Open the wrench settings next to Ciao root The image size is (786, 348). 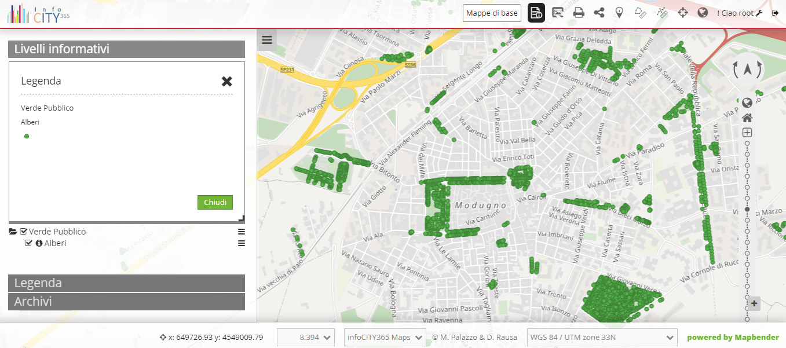[x=759, y=13]
